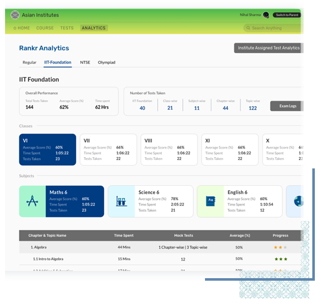Click the Time Spent column header
The height and width of the screenshot is (308, 329).
(124, 236)
